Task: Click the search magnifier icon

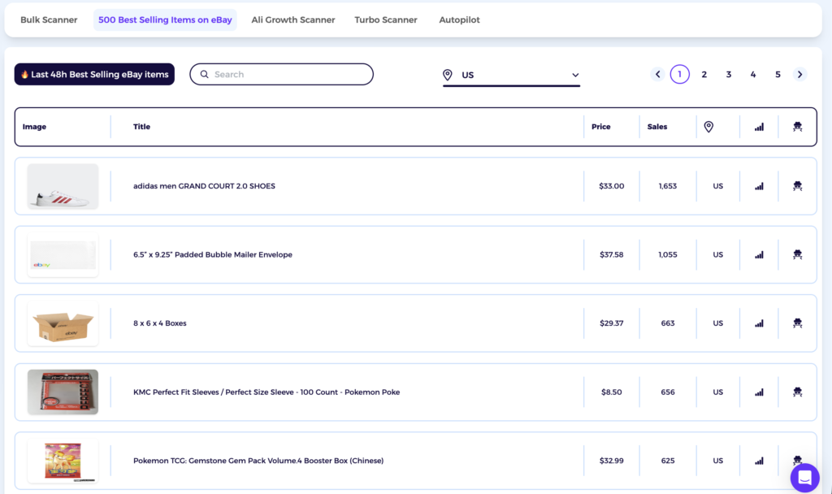Action: [204, 74]
